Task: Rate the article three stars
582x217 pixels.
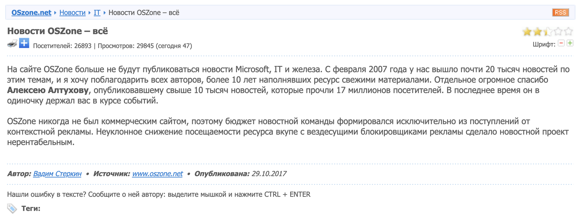Action: [548, 32]
